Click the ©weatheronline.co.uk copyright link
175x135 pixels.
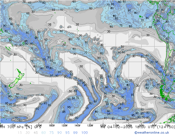pos(152,133)
